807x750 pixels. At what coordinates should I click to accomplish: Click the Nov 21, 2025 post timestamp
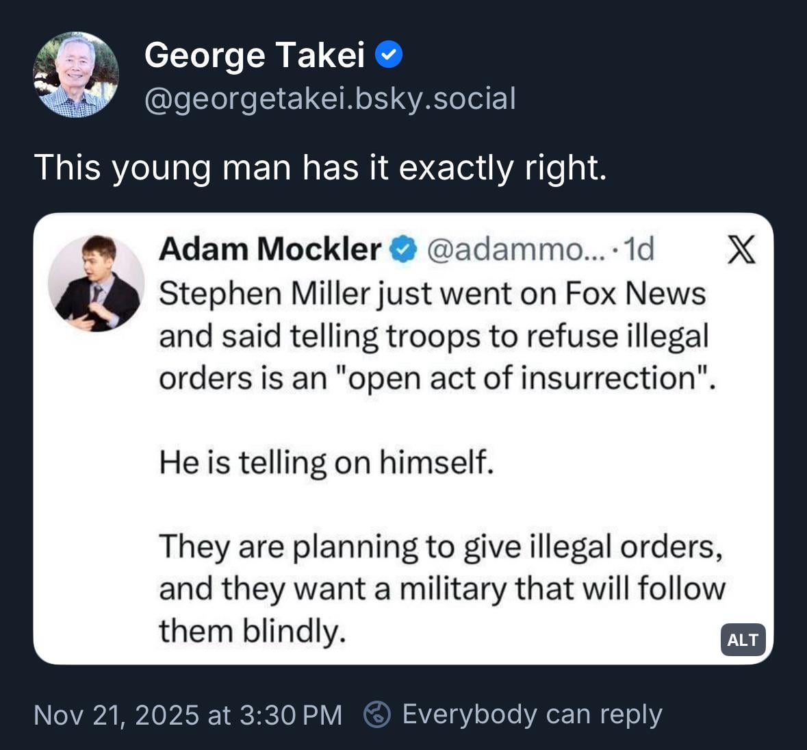pyautogui.click(x=188, y=714)
